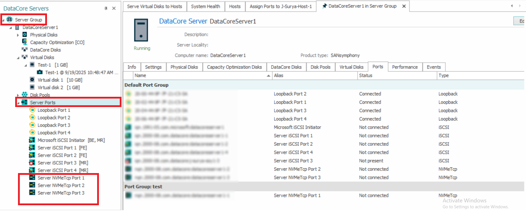Click the Server iSCSI Port 3 error icon

(x=32, y=163)
